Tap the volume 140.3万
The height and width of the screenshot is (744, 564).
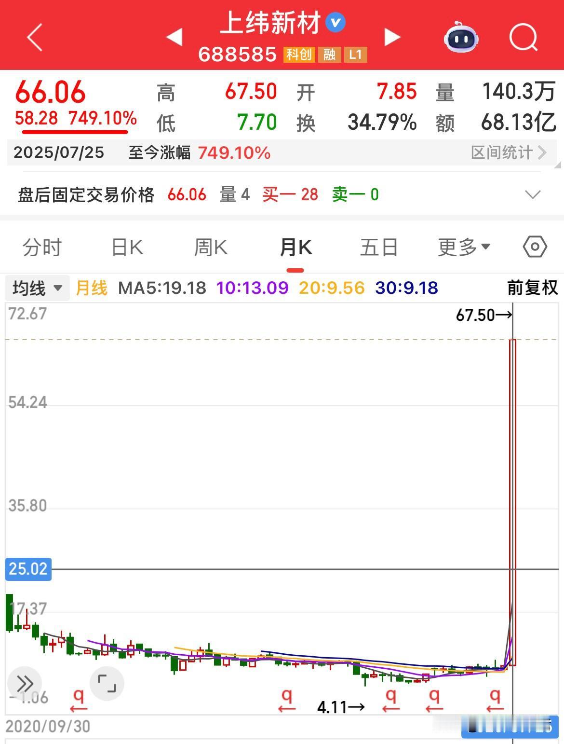[519, 91]
